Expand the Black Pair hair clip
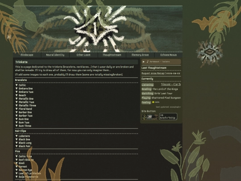This screenshot has width=241, height=181. [x=23, y=146]
